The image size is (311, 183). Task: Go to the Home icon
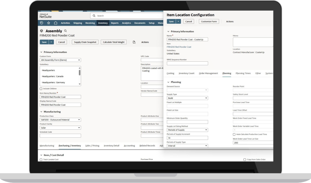56,23
